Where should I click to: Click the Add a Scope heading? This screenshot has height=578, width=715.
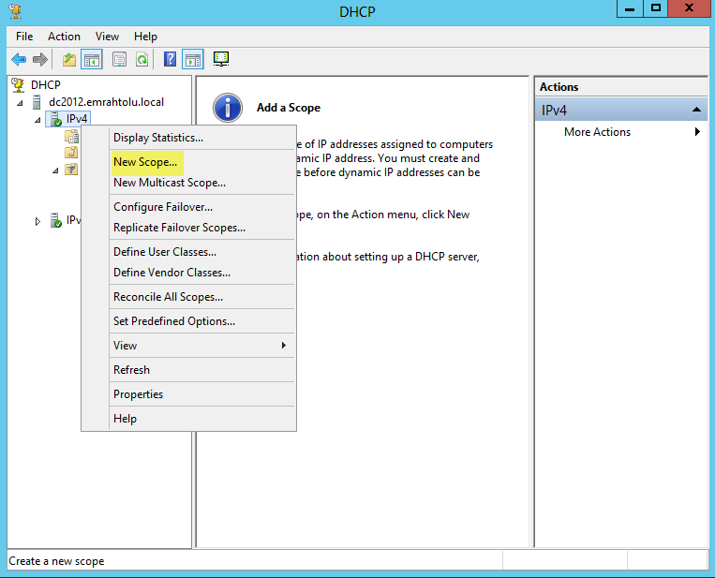(x=289, y=108)
